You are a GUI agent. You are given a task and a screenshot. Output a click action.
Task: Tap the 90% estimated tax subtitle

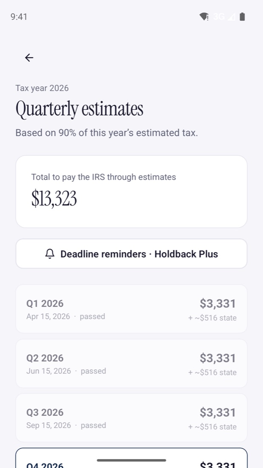click(x=106, y=133)
